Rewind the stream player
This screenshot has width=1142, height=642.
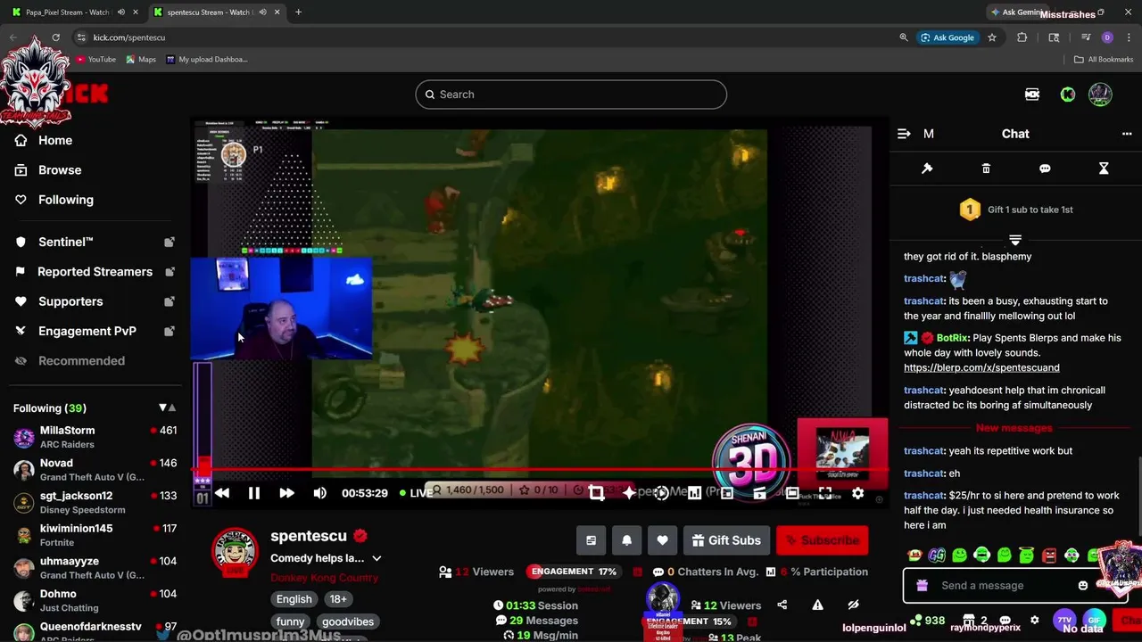222,493
